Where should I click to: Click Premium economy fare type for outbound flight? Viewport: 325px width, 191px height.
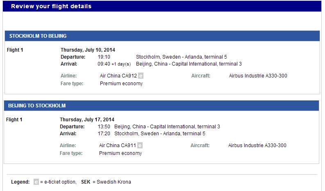(x=121, y=84)
